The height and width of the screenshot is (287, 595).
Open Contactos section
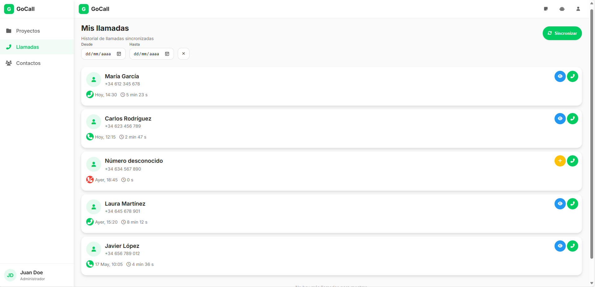[28, 63]
